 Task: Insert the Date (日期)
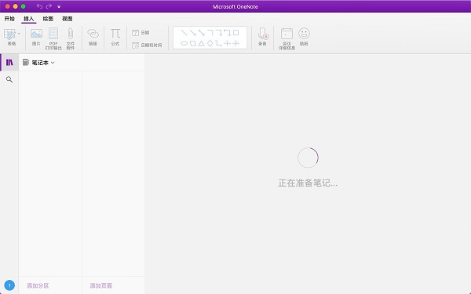pos(141,33)
